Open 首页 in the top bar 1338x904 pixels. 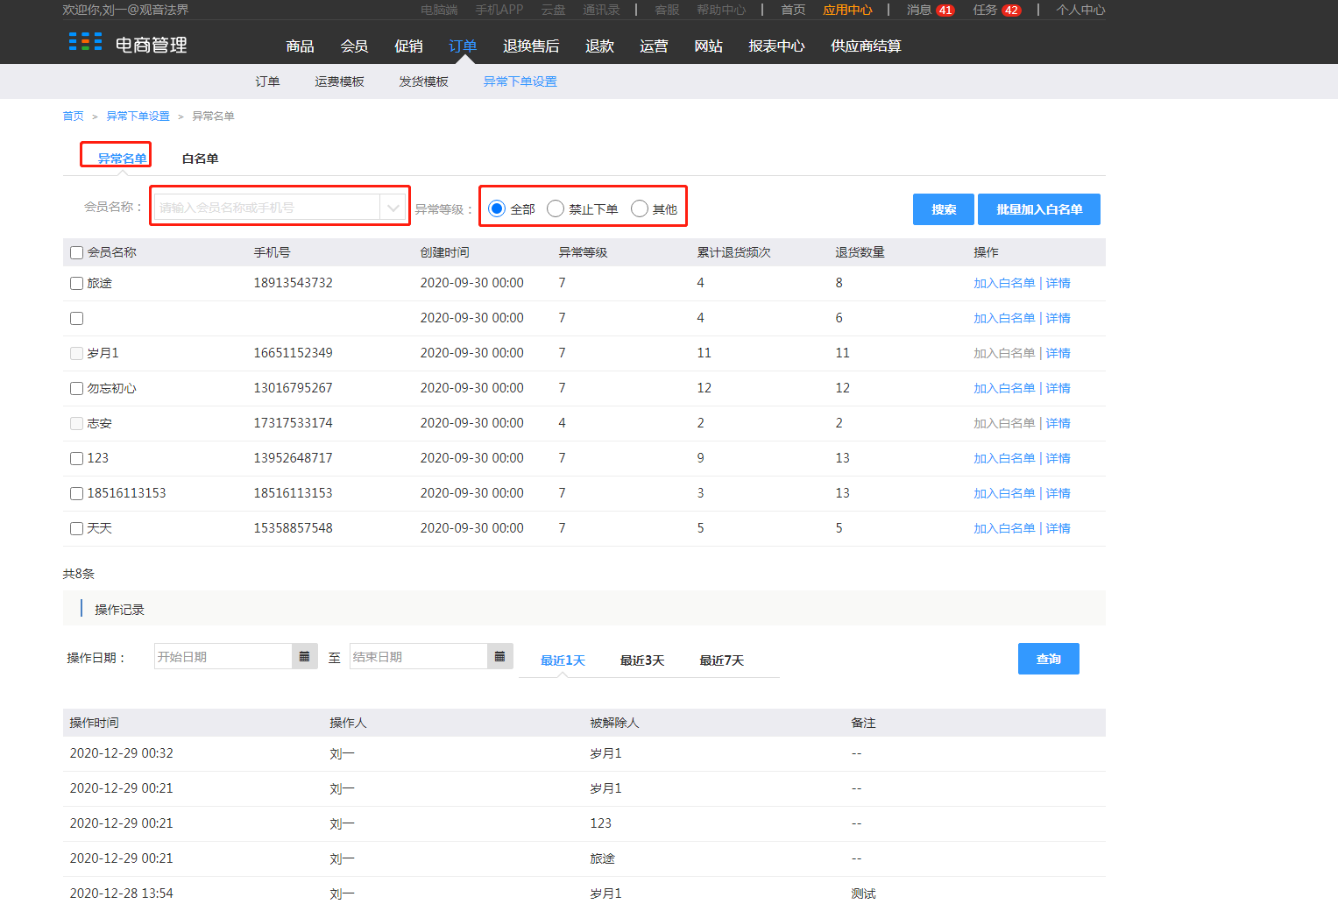pos(793,10)
